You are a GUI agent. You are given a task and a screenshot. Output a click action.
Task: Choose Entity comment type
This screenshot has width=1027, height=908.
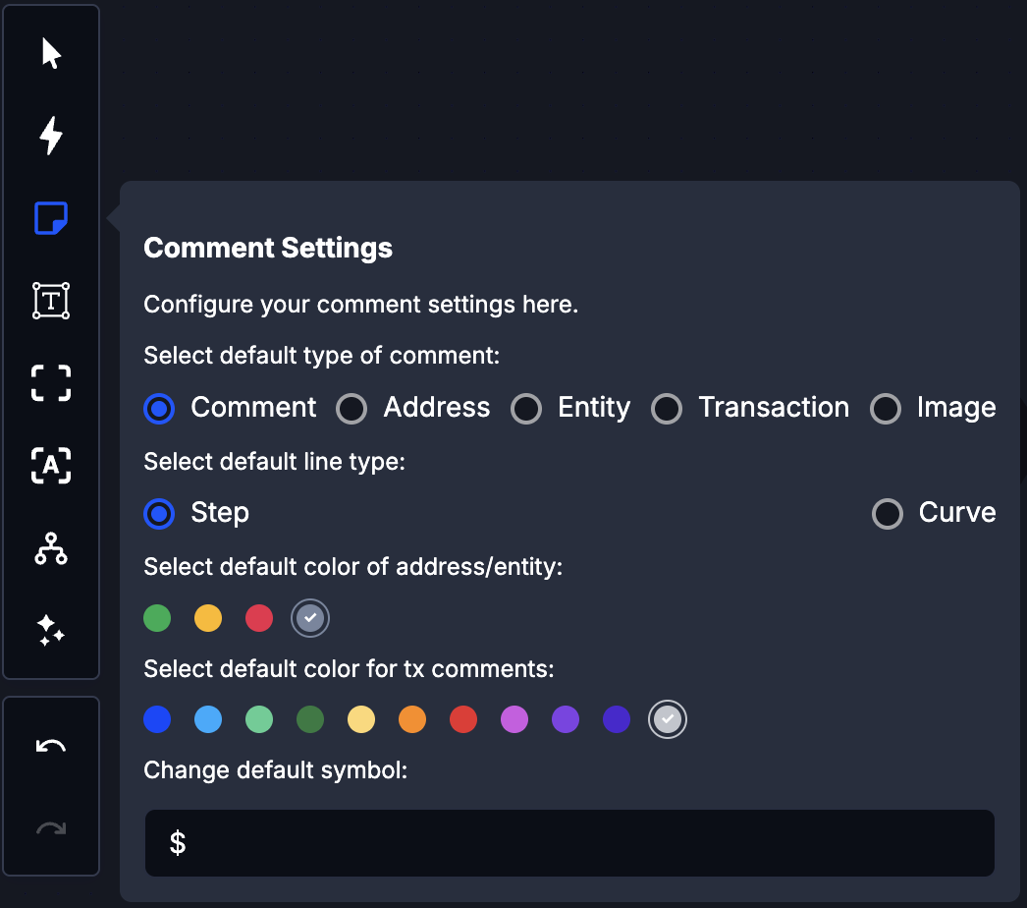pyautogui.click(x=526, y=409)
